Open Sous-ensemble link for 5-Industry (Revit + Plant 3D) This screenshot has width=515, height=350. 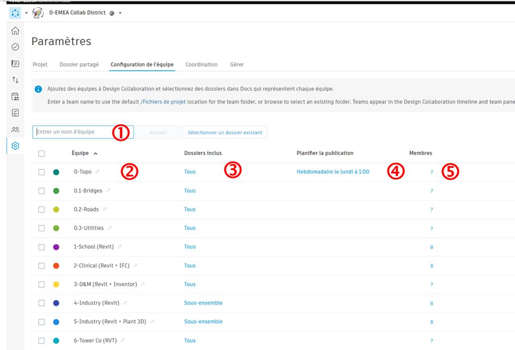click(x=203, y=322)
